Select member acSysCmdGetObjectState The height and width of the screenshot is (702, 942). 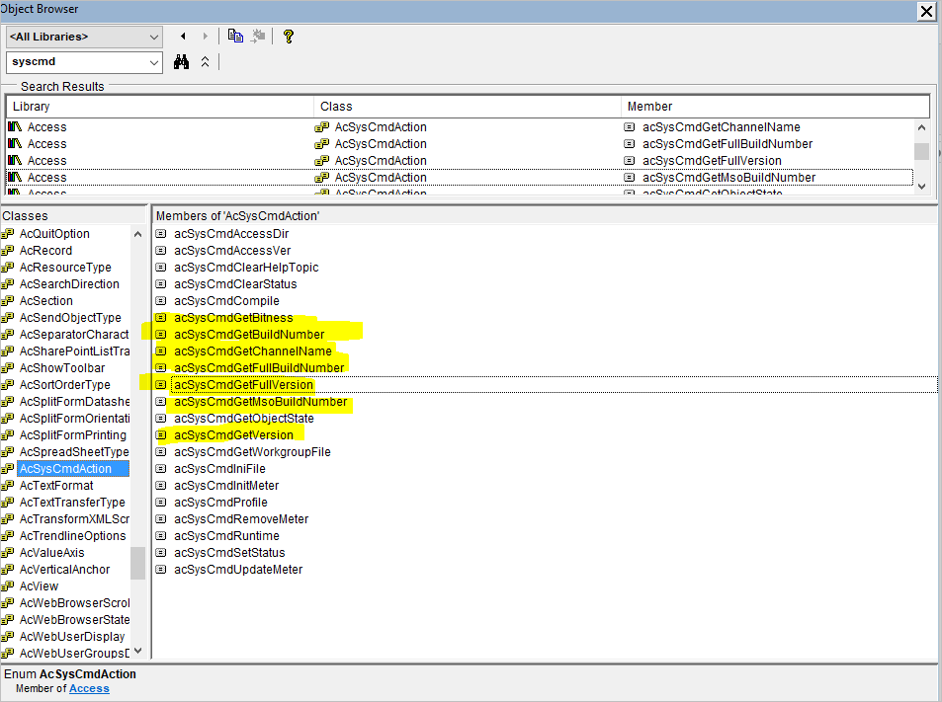(244, 419)
